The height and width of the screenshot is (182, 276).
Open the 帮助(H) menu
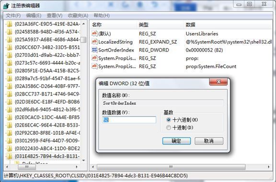click(102, 16)
